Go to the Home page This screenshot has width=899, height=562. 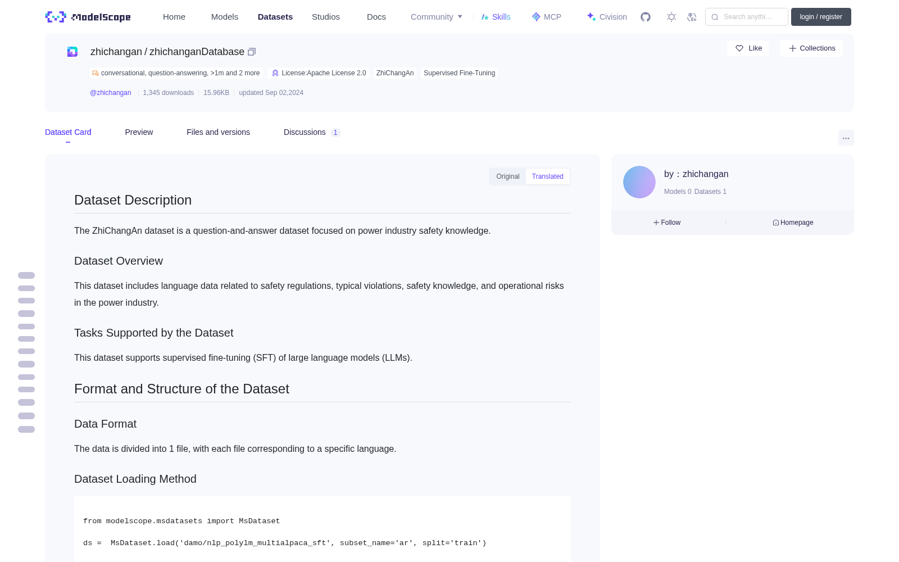(x=174, y=17)
